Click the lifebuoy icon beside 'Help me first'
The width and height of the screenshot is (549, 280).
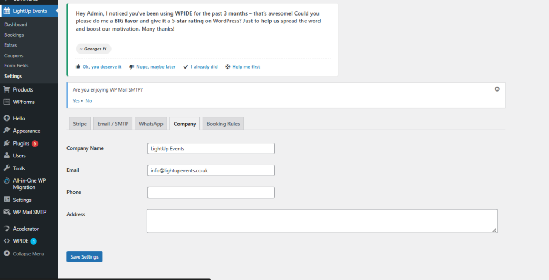click(227, 67)
